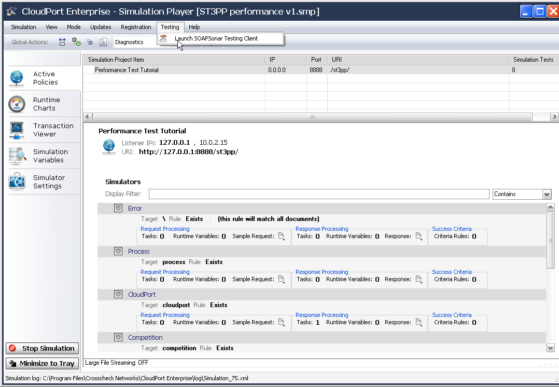The image size is (559, 387).
Task: Click the CloudPort app icon in title bar
Action: pos(11,11)
